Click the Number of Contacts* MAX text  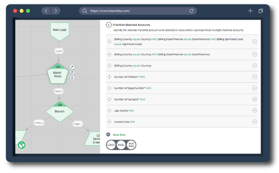(x=130, y=99)
